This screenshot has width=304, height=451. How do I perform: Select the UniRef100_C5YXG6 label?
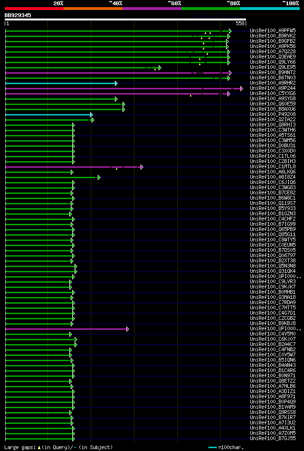(x=273, y=93)
